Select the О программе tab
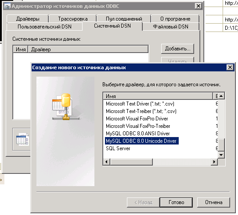The height and width of the screenshot is (215, 238). [175, 19]
